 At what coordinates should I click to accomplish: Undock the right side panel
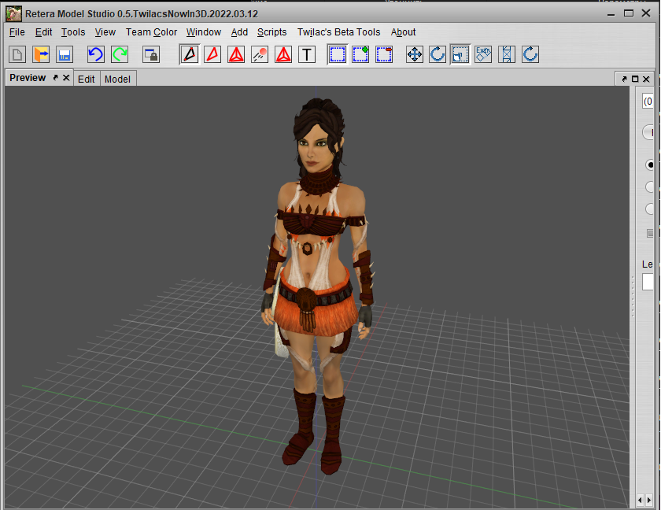(624, 79)
